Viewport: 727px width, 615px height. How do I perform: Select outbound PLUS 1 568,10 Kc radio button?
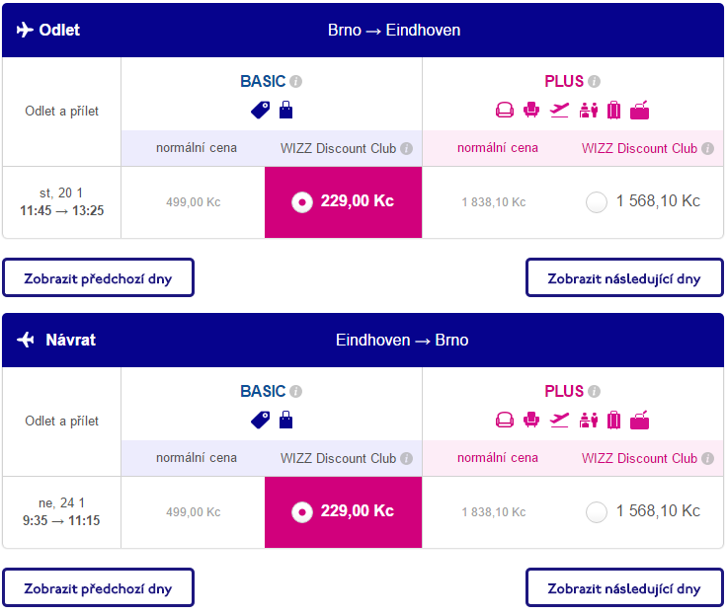click(597, 202)
